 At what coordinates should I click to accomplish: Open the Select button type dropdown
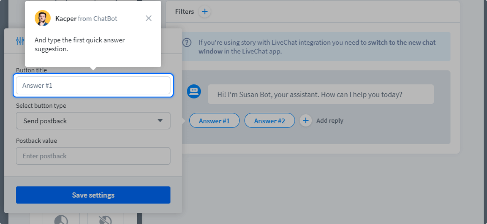pyautogui.click(x=93, y=121)
